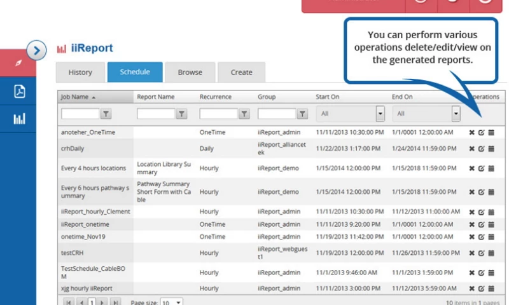Switch to the History tab
The image size is (509, 305).
tap(80, 72)
